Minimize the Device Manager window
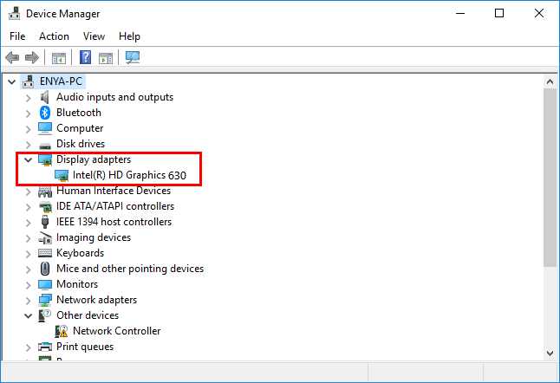Screen dimensions: 560x383 [460, 14]
